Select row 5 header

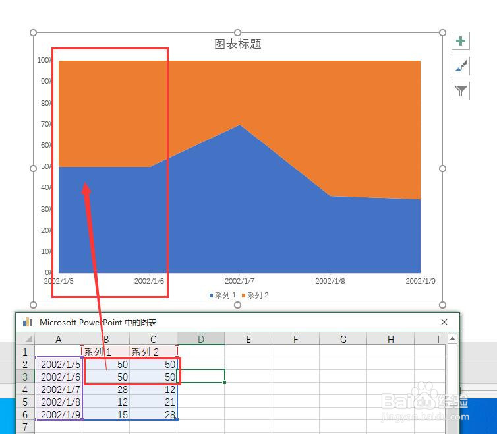pyautogui.click(x=25, y=402)
